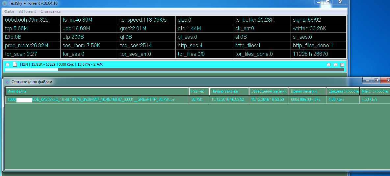Click the BIN file document icon
Image resolution: width=390 pixels, height=176 pixels.
click(x=14, y=64)
